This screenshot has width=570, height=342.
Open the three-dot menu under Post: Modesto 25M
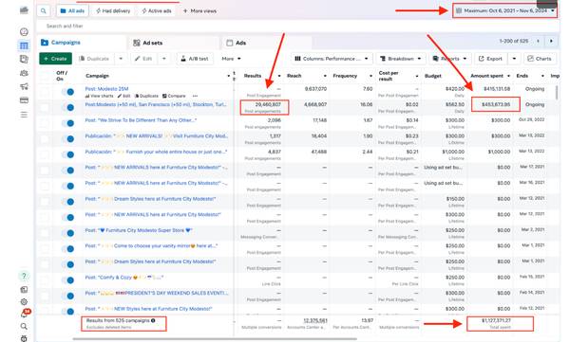(x=195, y=96)
